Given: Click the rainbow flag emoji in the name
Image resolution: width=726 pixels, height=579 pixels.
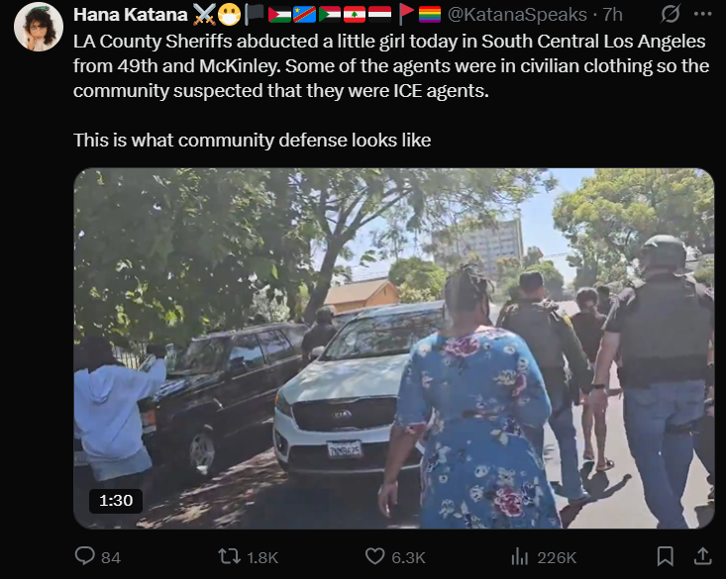Looking at the screenshot, I should point(430,14).
